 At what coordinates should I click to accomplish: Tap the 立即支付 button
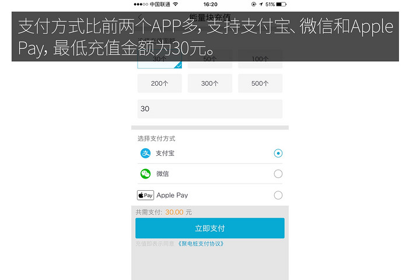tap(210, 228)
